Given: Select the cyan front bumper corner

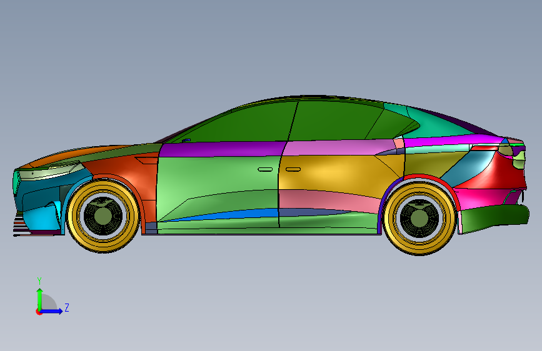Looking at the screenshot, I should [x=40, y=216].
